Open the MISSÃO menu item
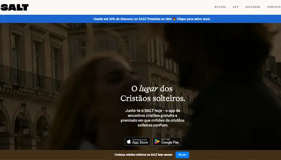The image size is (281, 160). [220, 7]
